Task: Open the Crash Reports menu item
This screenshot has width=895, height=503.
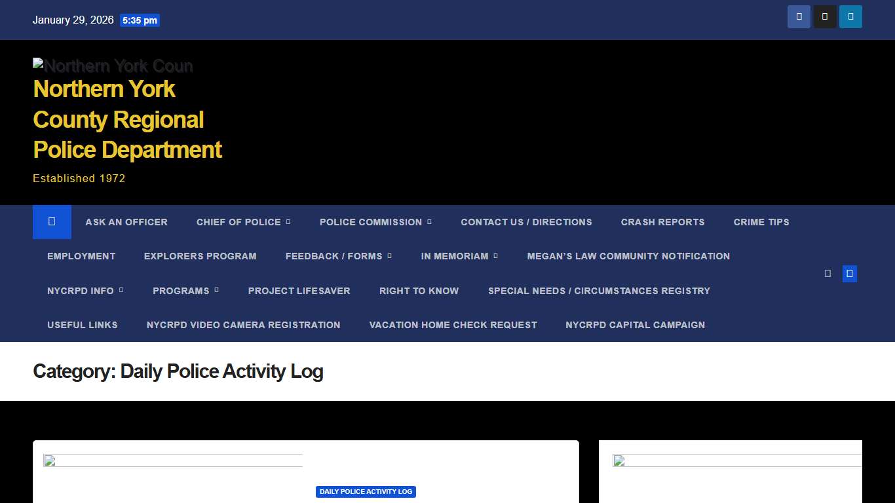Action: point(662,222)
